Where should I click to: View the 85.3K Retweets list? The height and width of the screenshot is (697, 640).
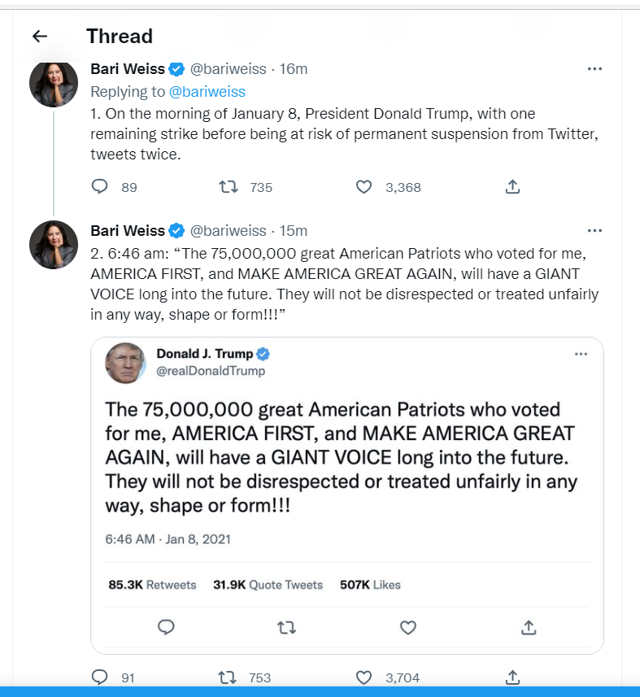[x=152, y=585]
